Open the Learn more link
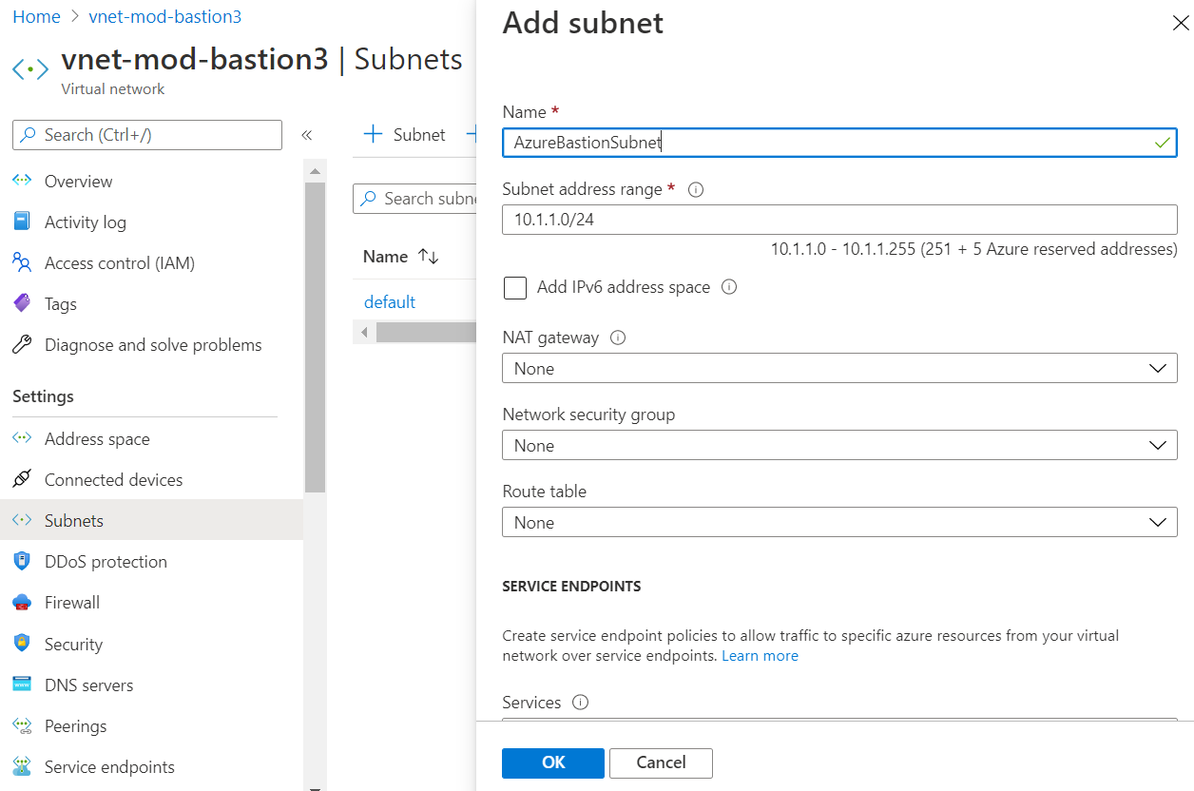This screenshot has width=1194, height=791. (x=760, y=656)
